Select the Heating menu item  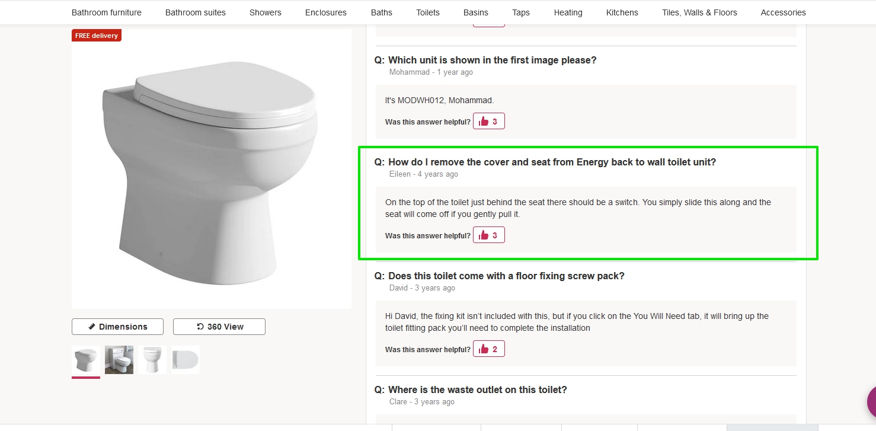point(568,12)
